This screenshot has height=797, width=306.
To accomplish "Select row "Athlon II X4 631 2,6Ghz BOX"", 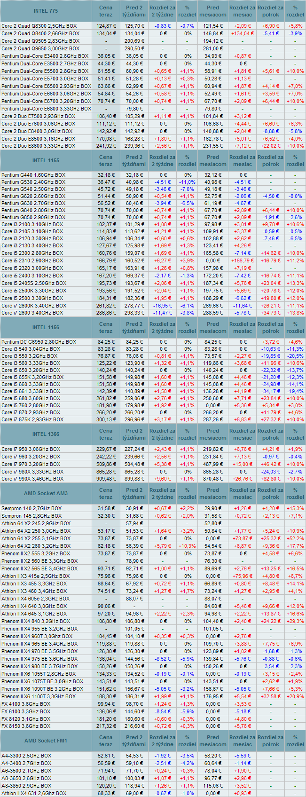I will coord(153,793).
